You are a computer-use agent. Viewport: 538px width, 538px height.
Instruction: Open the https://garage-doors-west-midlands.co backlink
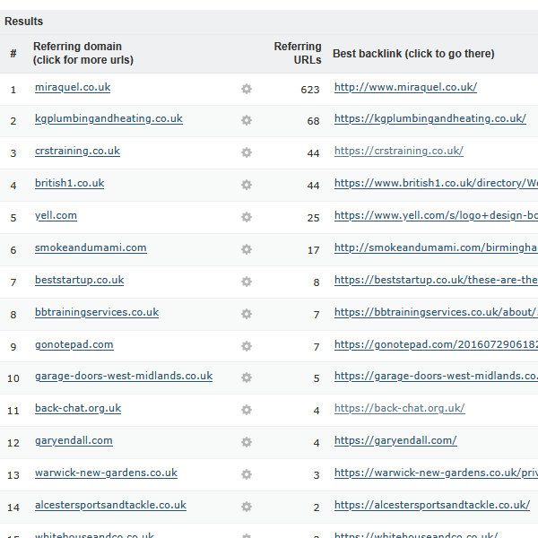[x=436, y=377]
